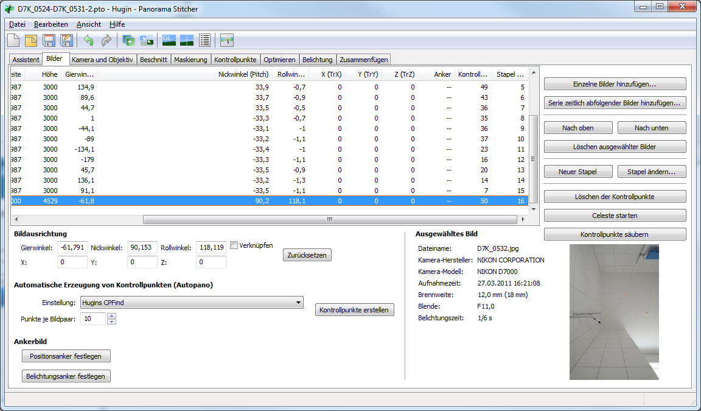Decrease Punkte je Bildpaar with down arrow

click(x=111, y=322)
